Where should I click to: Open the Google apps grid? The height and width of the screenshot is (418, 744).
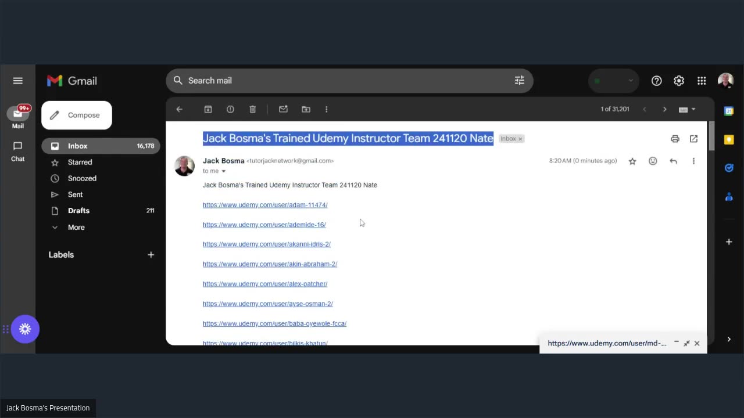pos(702,81)
